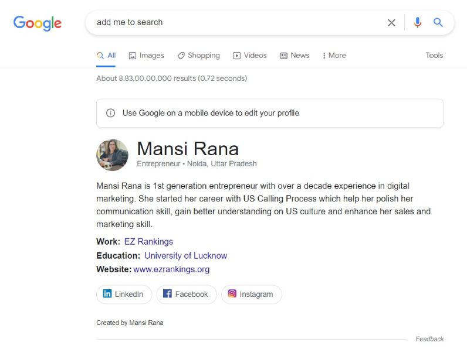Click the blue search magnifier icon
The width and height of the screenshot is (467, 356).
pos(438,23)
